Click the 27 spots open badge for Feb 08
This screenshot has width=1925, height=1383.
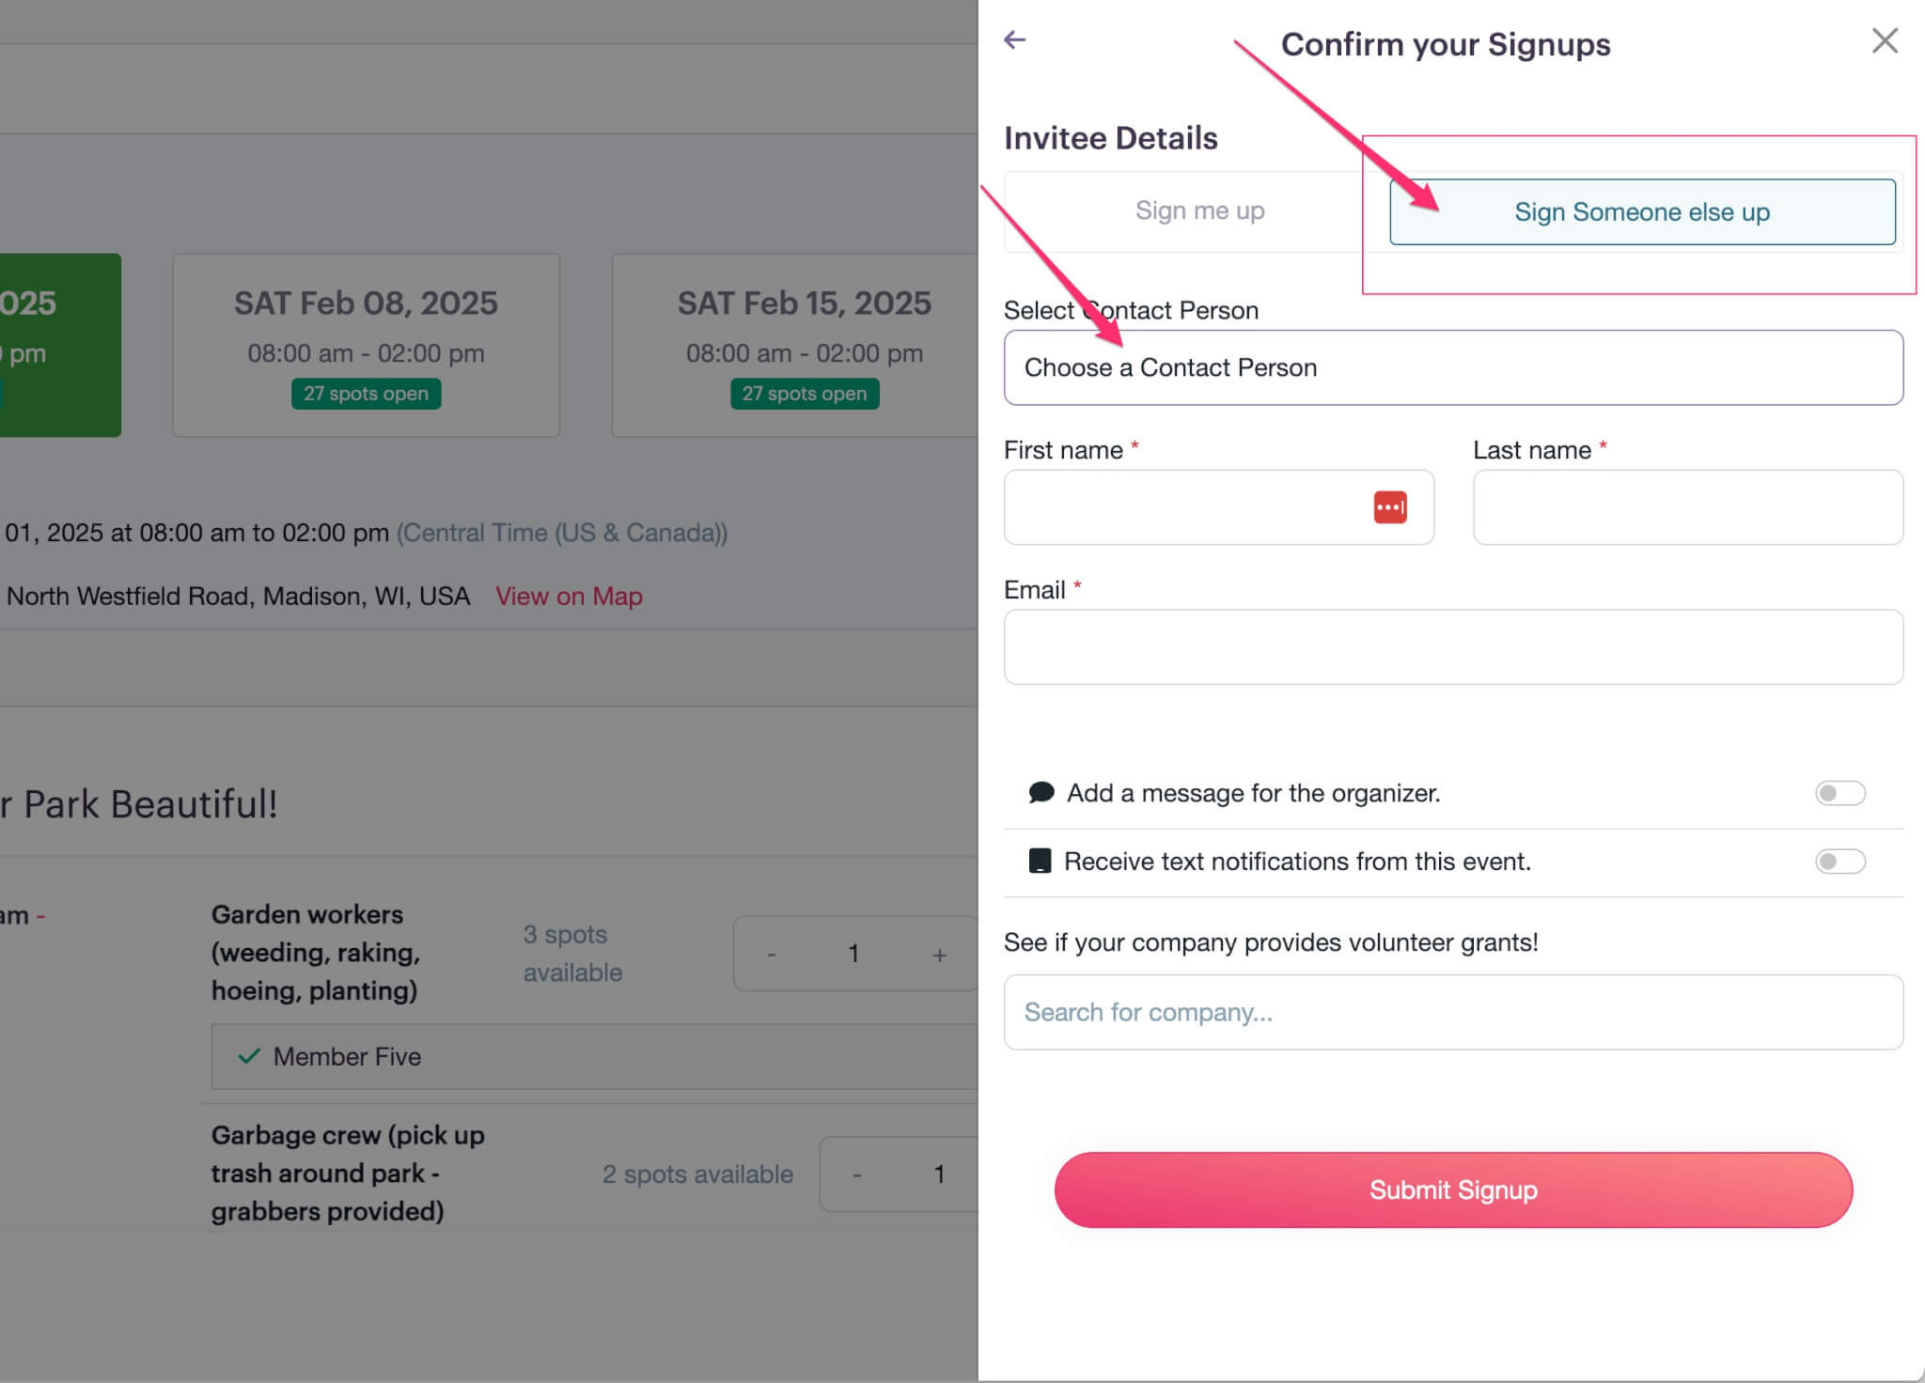click(x=366, y=393)
